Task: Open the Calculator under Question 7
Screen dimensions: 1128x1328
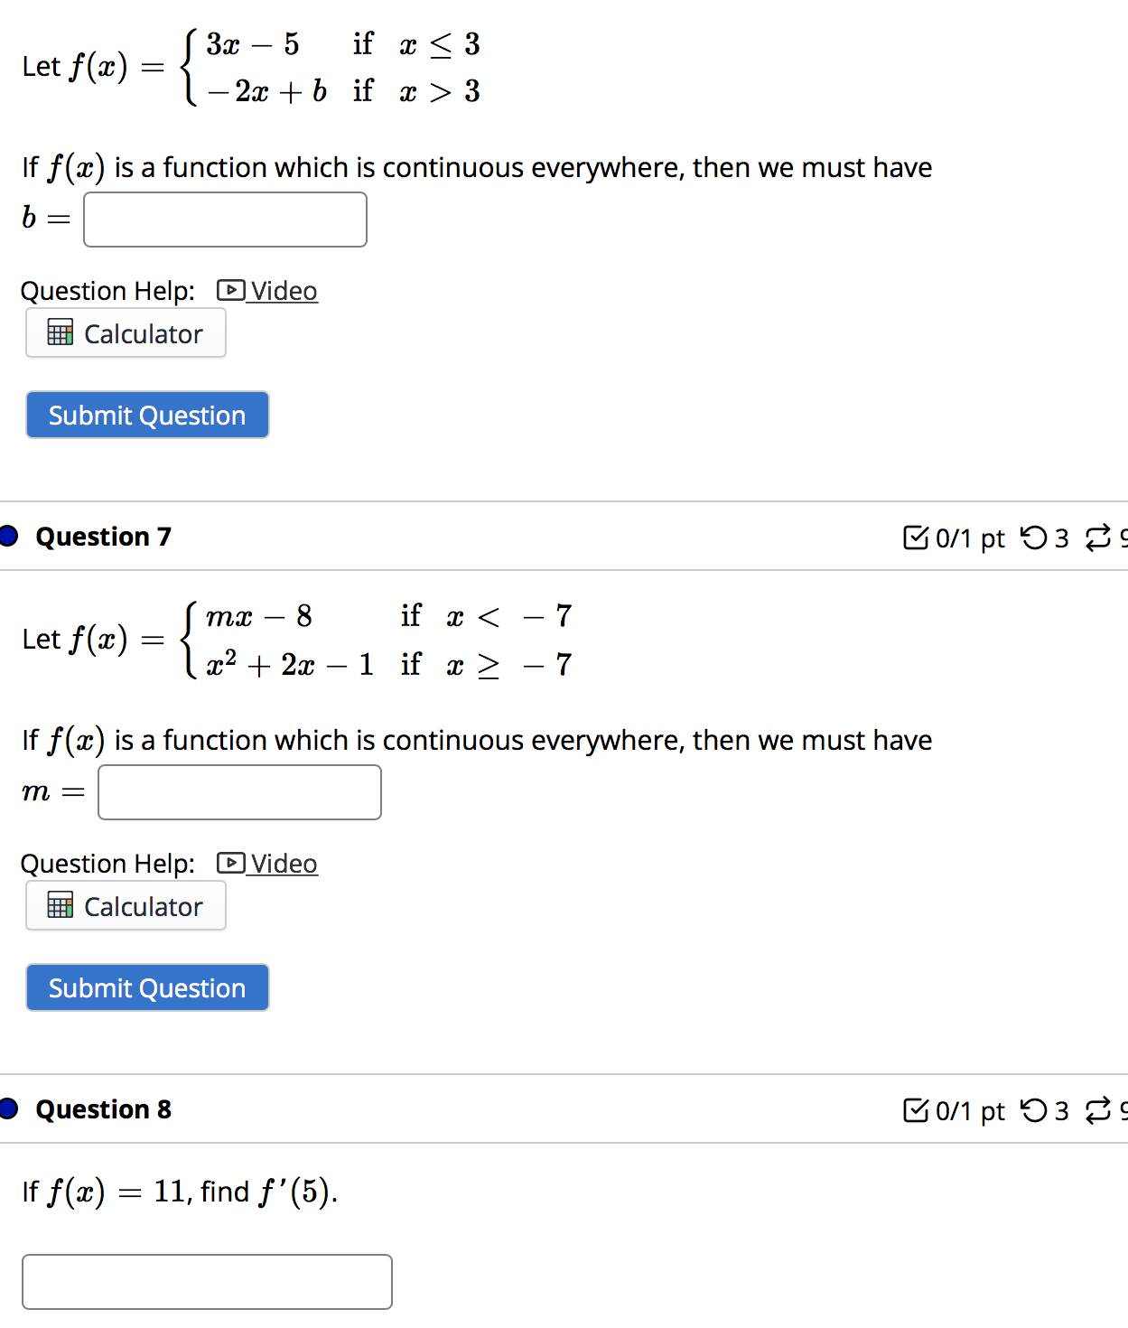Action: [126, 905]
